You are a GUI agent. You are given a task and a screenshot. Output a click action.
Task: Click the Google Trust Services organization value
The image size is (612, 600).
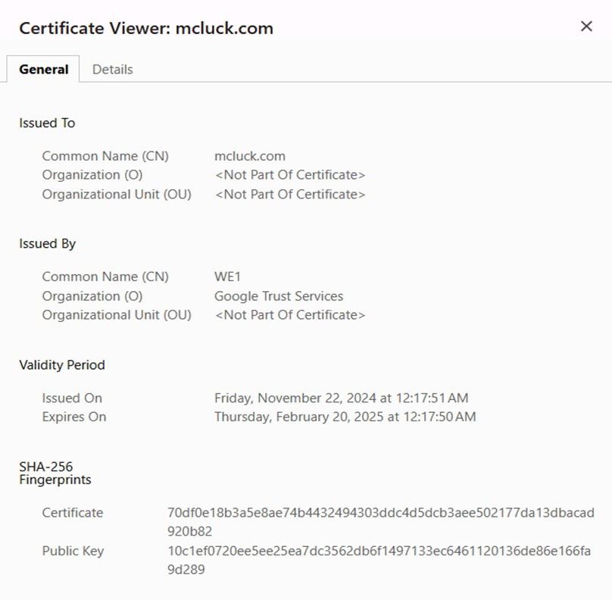point(279,296)
